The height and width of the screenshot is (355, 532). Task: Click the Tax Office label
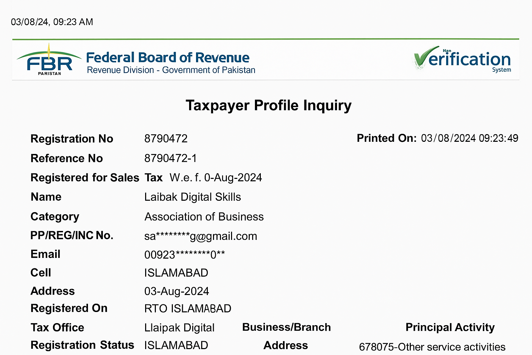click(57, 328)
